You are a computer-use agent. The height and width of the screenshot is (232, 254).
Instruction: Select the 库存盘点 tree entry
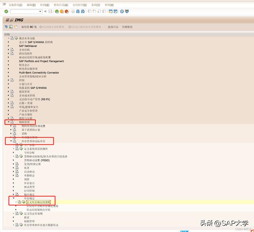coord(29,183)
